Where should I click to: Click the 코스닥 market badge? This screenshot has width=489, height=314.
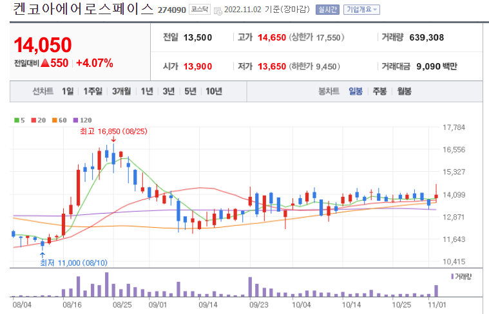[200, 10]
